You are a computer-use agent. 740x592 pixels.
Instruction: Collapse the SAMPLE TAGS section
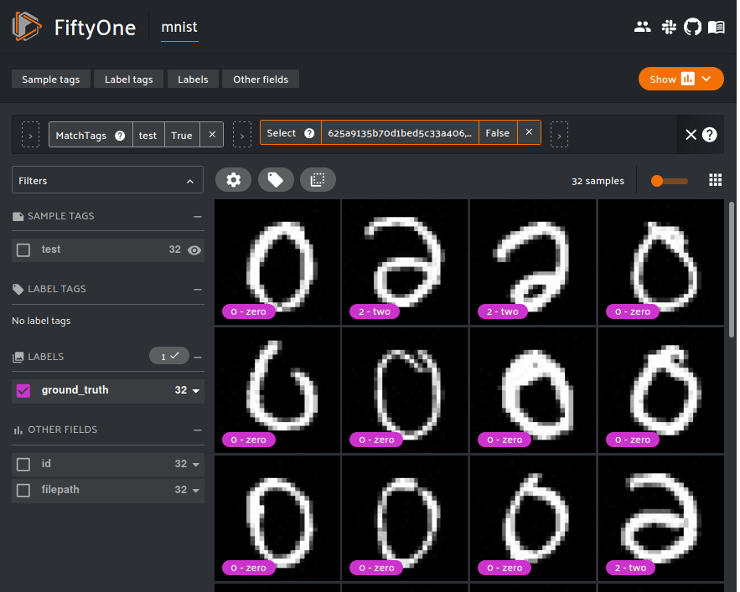[x=197, y=217]
